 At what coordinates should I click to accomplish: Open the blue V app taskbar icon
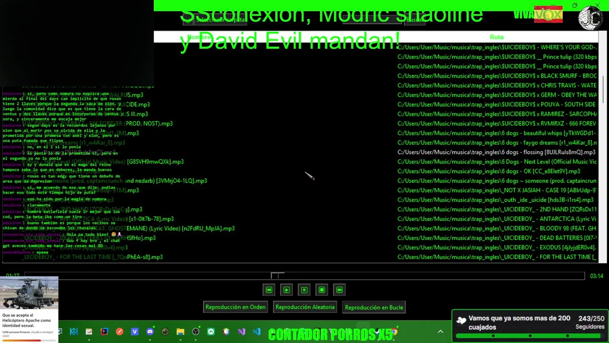(135, 332)
